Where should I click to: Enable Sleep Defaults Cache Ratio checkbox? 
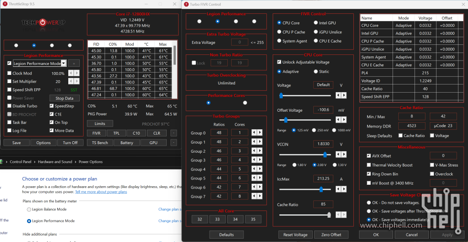(400, 136)
